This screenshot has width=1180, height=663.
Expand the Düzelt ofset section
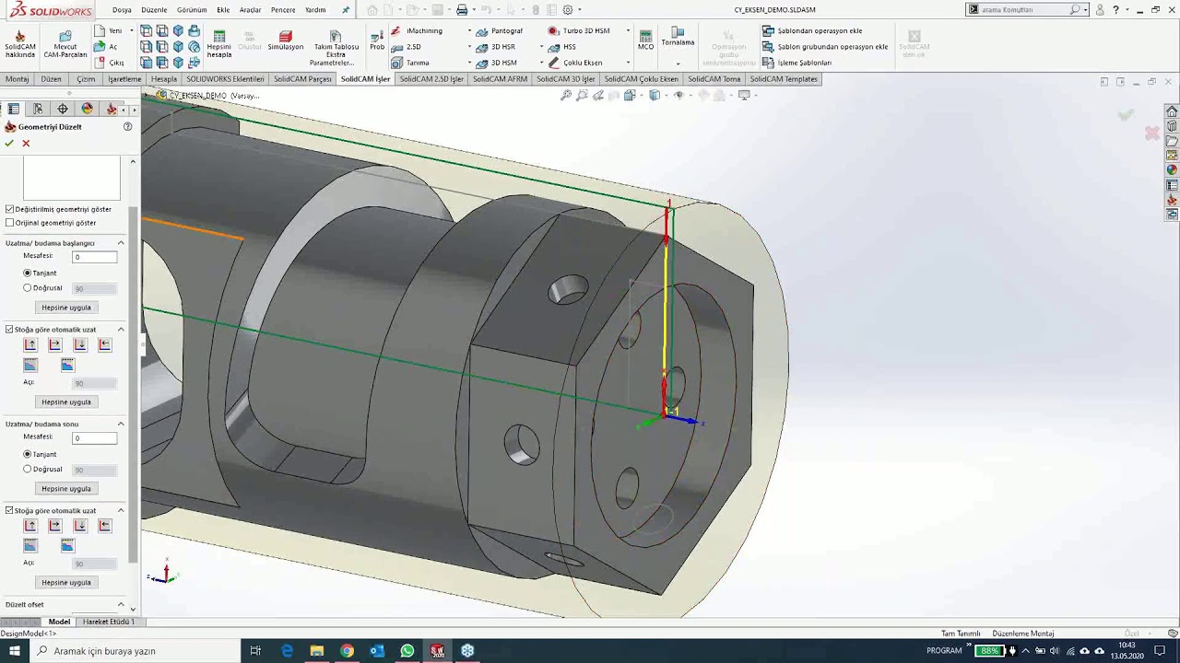[x=121, y=605]
